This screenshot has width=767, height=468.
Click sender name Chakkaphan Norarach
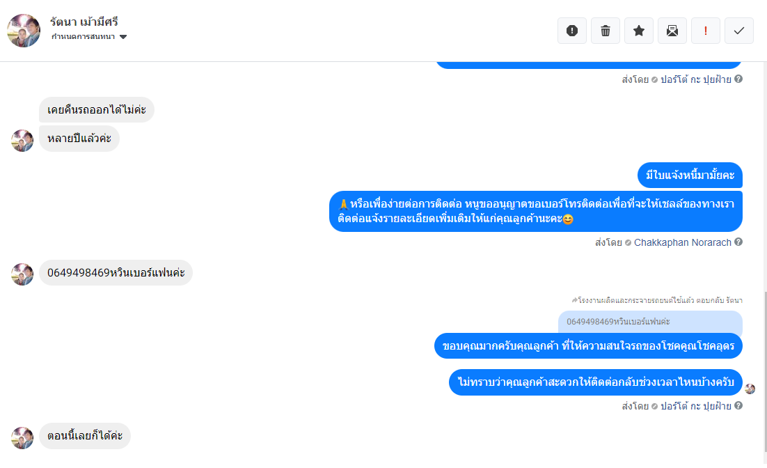(682, 242)
